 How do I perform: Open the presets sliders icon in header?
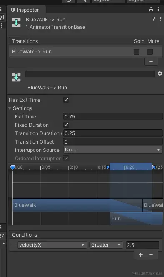tap(154, 19)
